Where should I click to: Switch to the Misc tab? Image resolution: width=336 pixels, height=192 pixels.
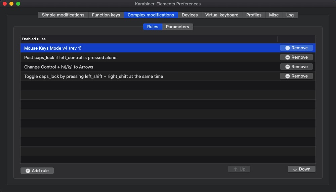[x=274, y=15]
